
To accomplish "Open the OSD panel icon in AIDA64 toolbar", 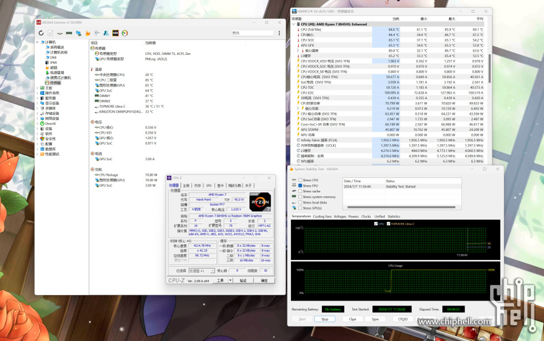I will coord(115,33).
